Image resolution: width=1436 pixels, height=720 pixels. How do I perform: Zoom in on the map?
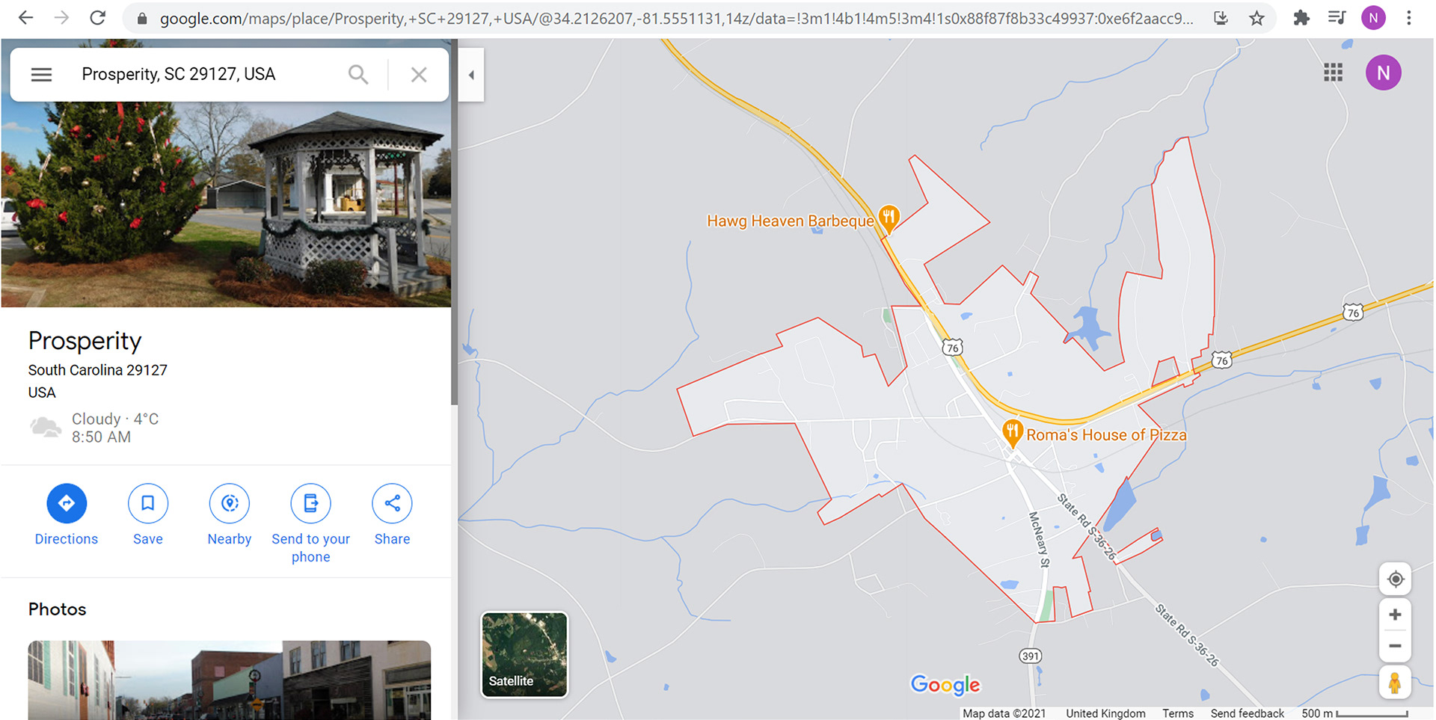coord(1395,615)
